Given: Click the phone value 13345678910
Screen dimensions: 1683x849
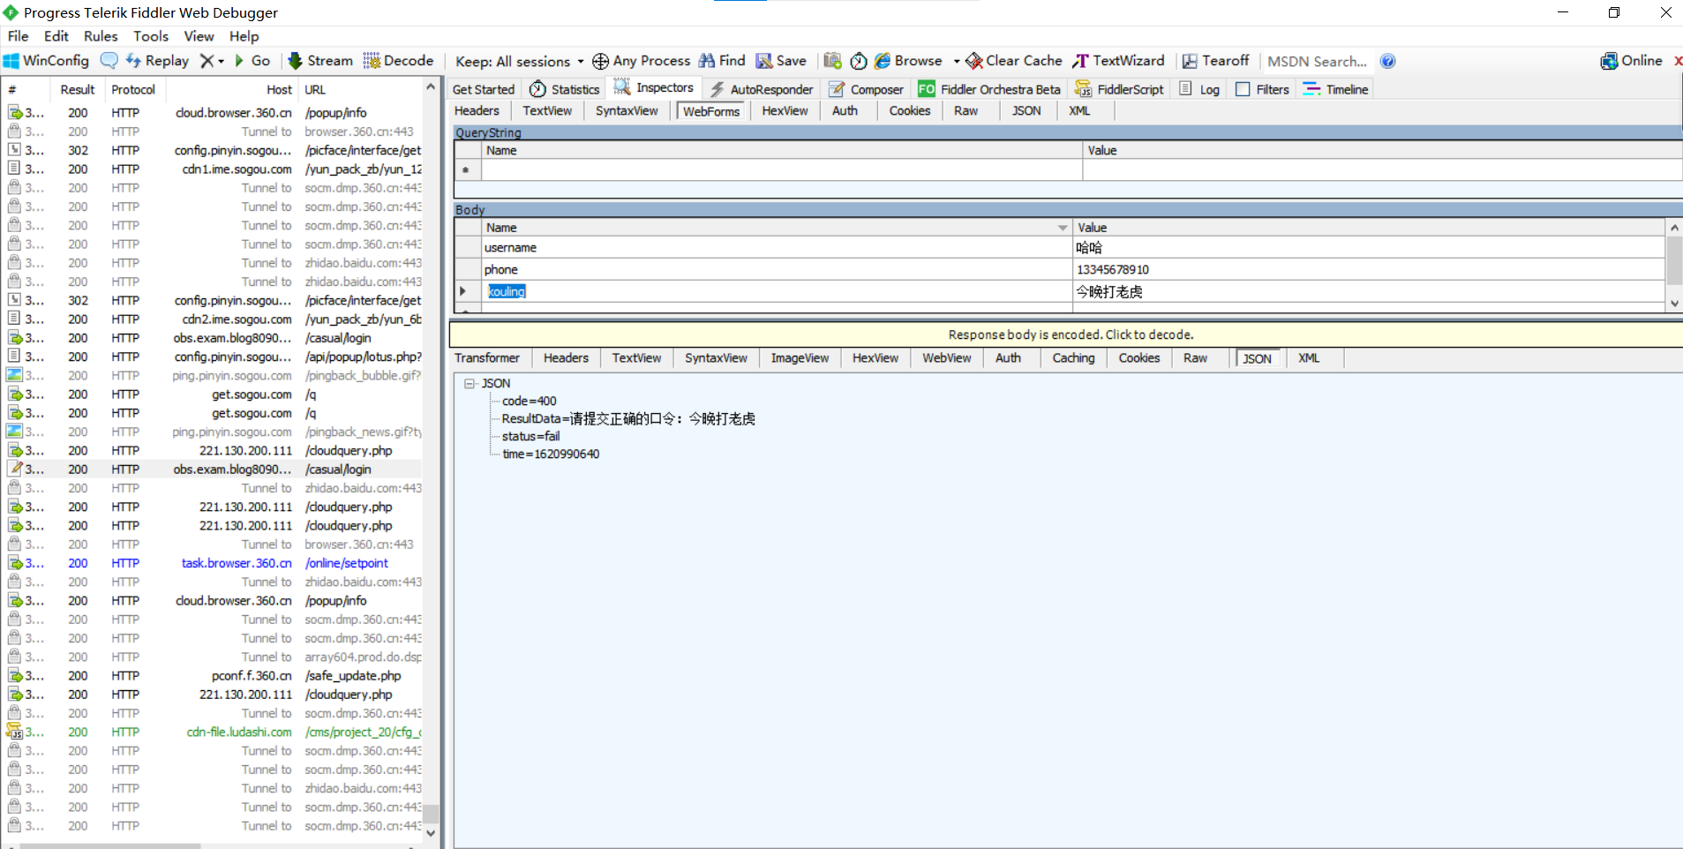Looking at the screenshot, I should coord(1113,269).
